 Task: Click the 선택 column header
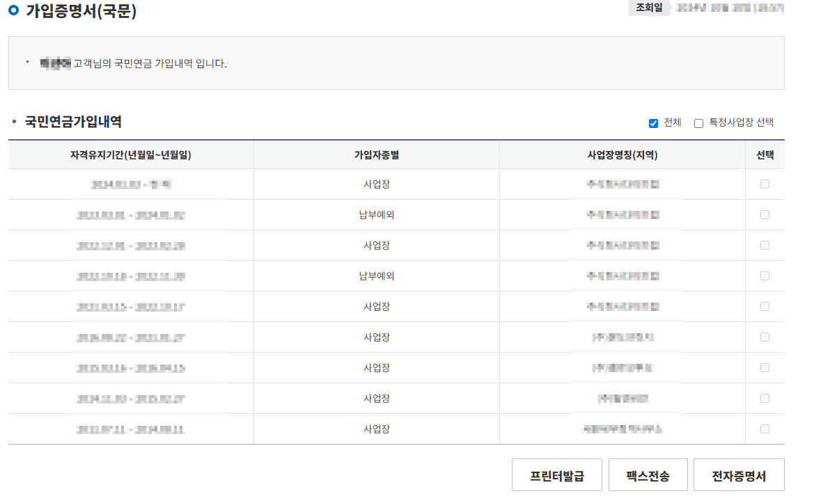coord(766,155)
